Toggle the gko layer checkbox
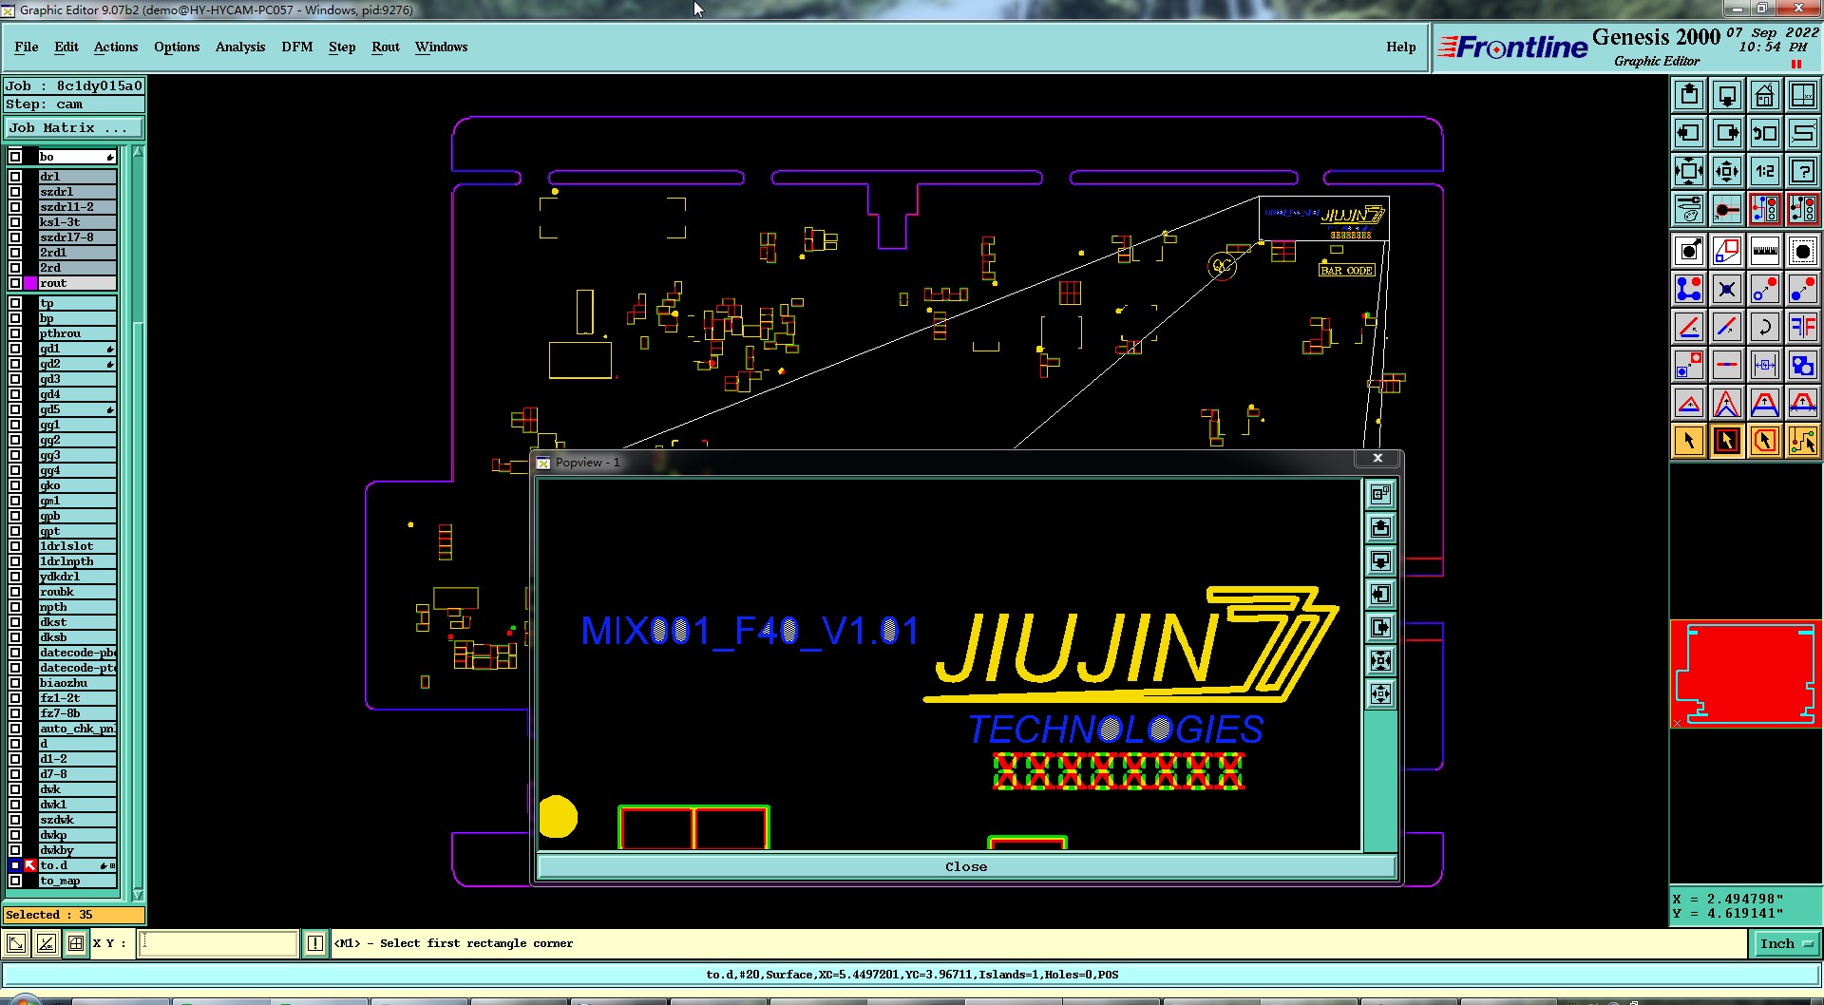The width and height of the screenshot is (1824, 1005). pos(15,485)
